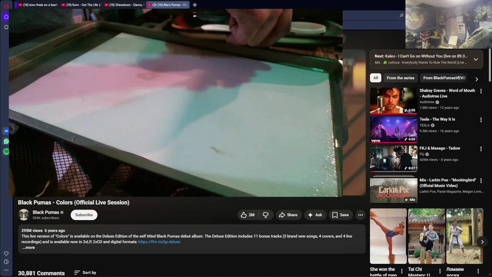
Task: Switch to 'Shinedown - Dance' tab
Action: [124, 5]
